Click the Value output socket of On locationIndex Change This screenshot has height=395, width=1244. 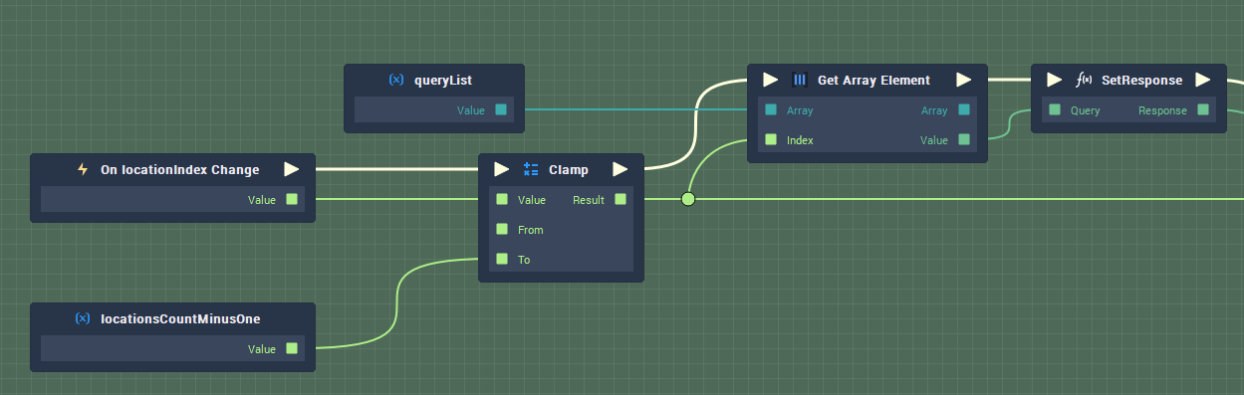[292, 200]
